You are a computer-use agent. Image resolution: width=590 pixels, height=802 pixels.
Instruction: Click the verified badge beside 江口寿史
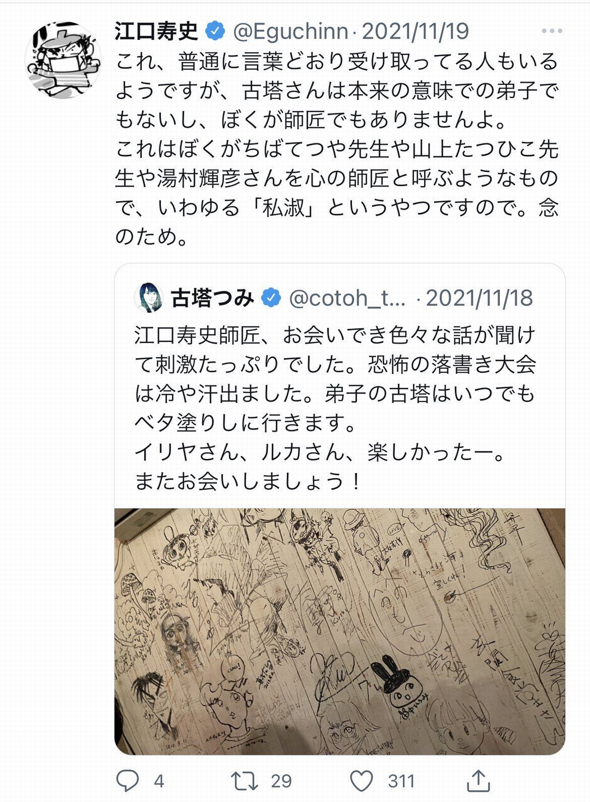215,31
